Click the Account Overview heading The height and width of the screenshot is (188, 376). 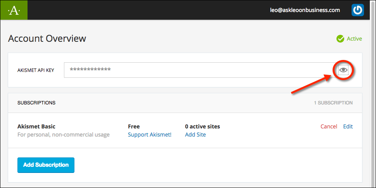(47, 39)
